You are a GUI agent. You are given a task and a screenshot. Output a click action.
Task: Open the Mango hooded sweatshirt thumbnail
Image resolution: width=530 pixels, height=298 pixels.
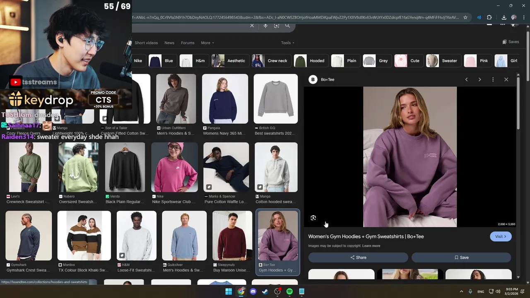click(276, 167)
